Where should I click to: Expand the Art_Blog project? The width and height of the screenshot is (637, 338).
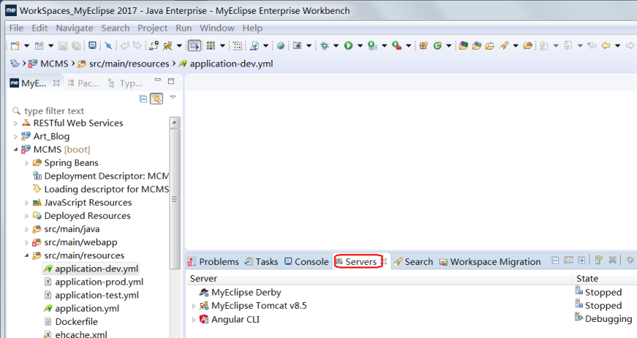click(x=16, y=137)
